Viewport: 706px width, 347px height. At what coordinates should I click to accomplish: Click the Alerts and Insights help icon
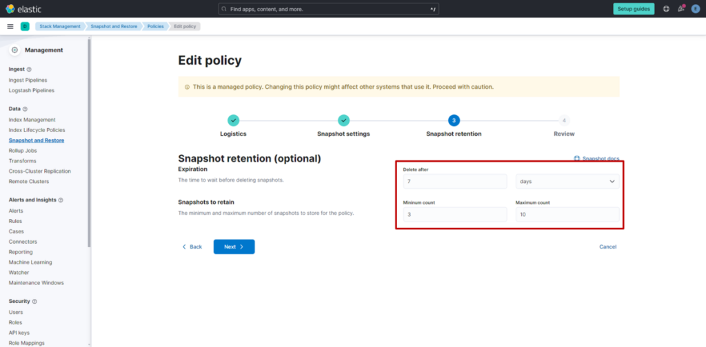(61, 200)
